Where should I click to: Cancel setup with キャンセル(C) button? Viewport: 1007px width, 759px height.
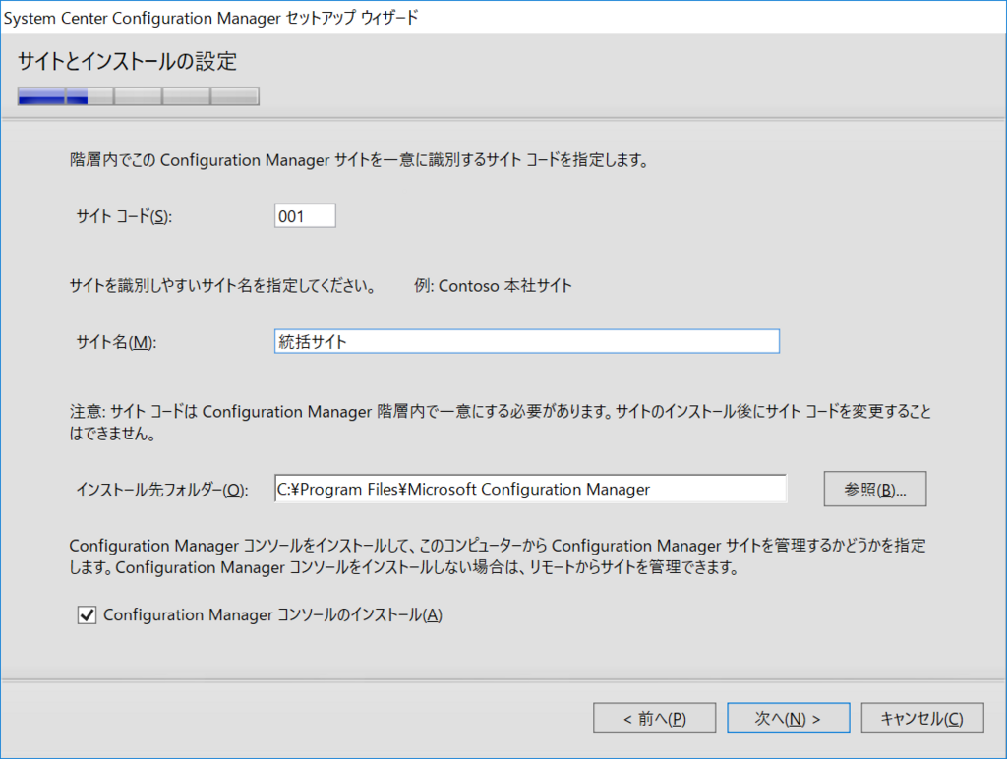(922, 718)
